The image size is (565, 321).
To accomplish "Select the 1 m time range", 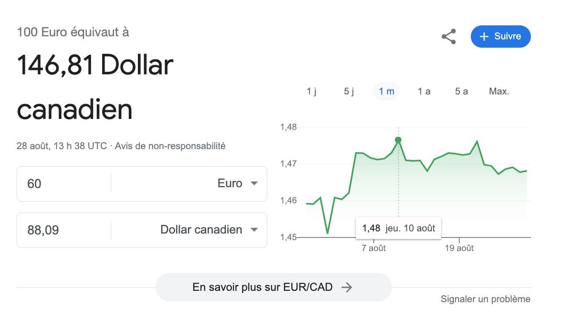I will tap(386, 91).
